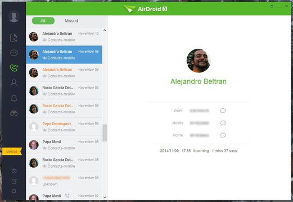Screen dimensions: 293x202
Task: Select Pepe Dominguez November 06 call
Action: tap(64, 127)
